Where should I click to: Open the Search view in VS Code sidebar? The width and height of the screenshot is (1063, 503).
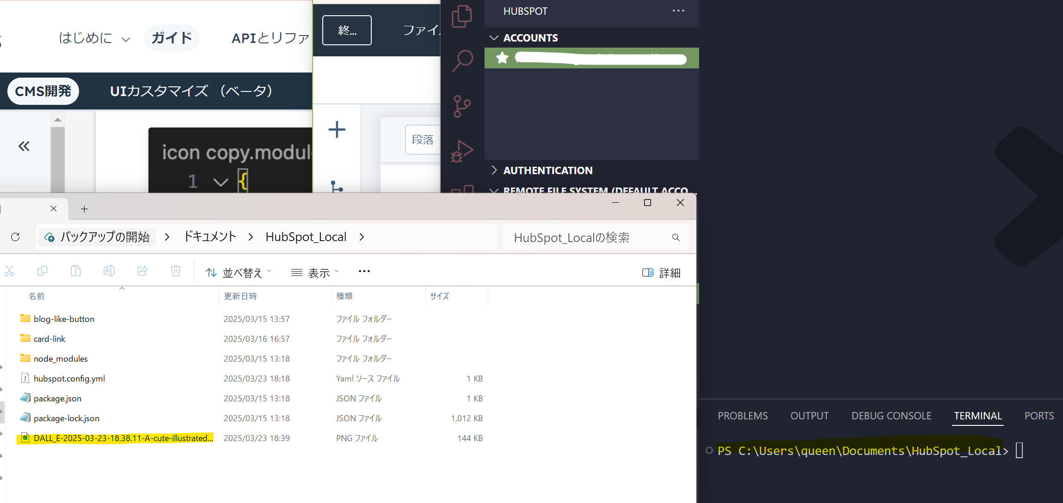(x=462, y=60)
